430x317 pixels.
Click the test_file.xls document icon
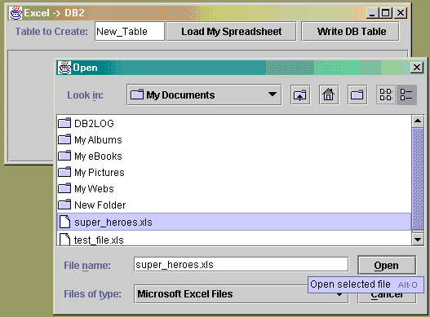pyautogui.click(x=65, y=240)
